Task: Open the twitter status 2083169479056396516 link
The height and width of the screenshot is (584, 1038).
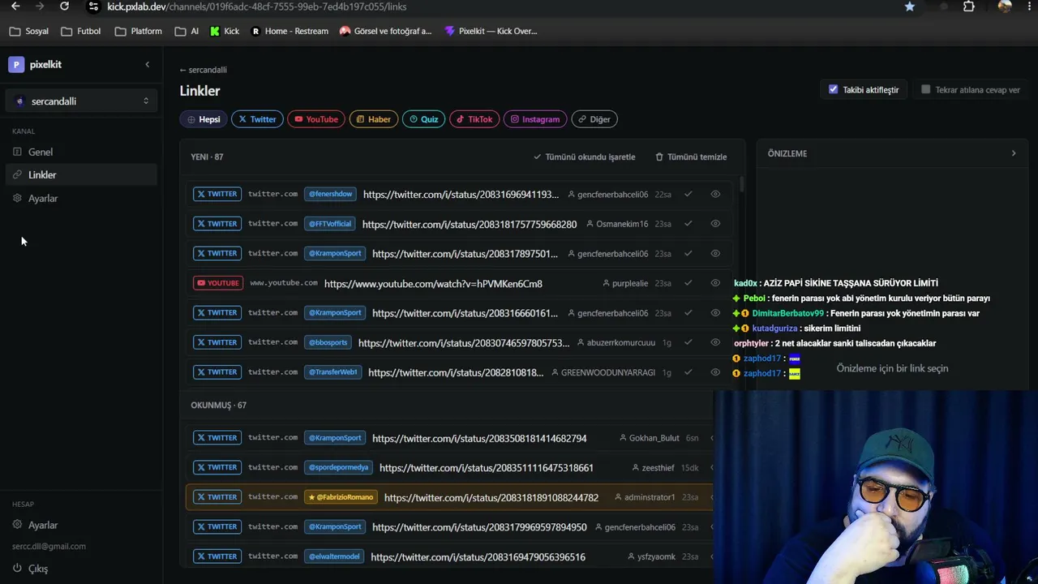Action: pos(478,557)
